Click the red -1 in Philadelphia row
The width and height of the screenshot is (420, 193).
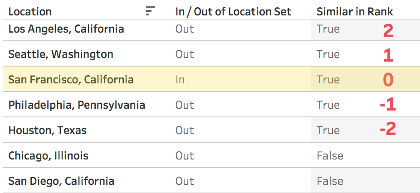coord(388,105)
